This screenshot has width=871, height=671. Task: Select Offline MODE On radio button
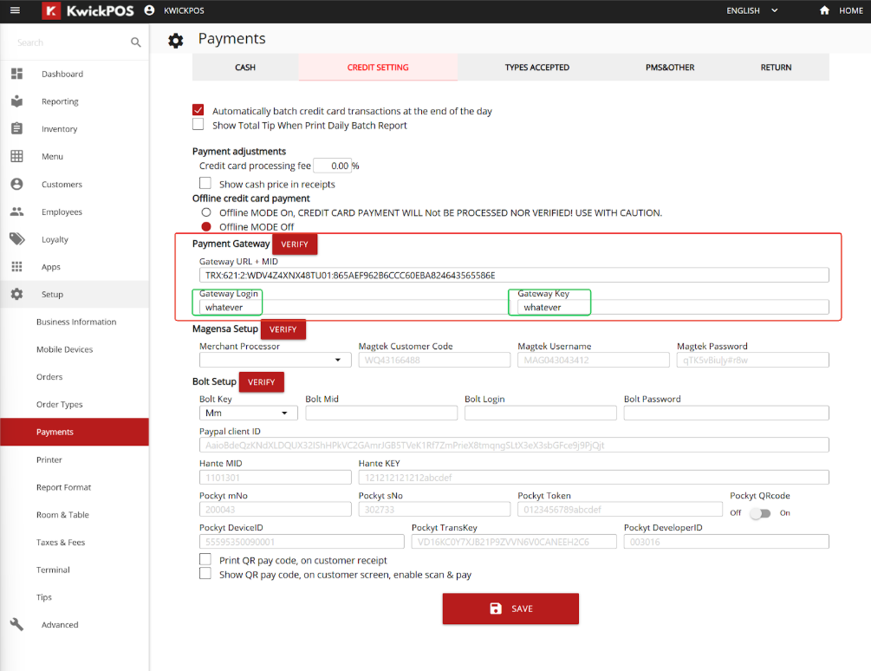206,212
